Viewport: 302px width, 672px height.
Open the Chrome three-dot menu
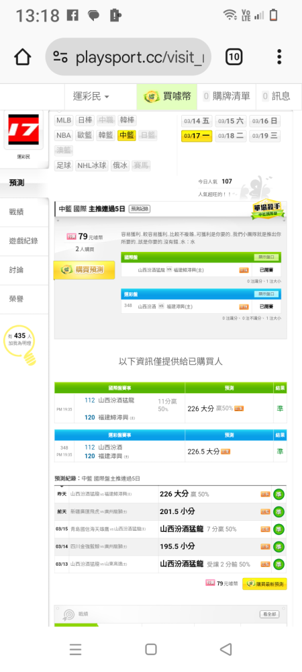tap(279, 57)
